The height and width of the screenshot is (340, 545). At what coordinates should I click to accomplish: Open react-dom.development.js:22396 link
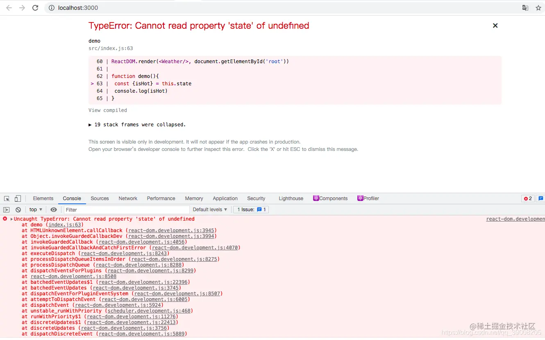click(x=143, y=282)
